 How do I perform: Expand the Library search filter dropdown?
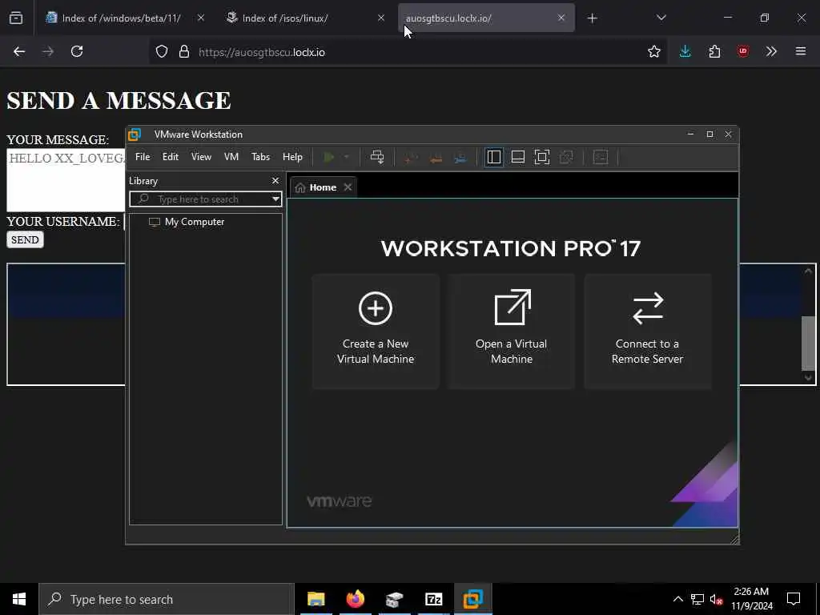pos(275,199)
